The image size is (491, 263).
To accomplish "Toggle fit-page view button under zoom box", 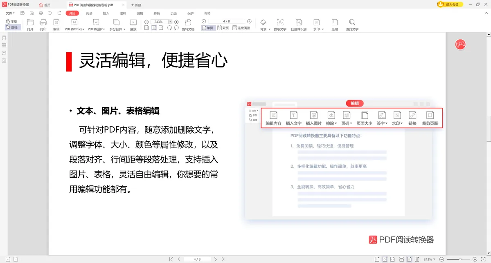I will (x=154, y=28).
